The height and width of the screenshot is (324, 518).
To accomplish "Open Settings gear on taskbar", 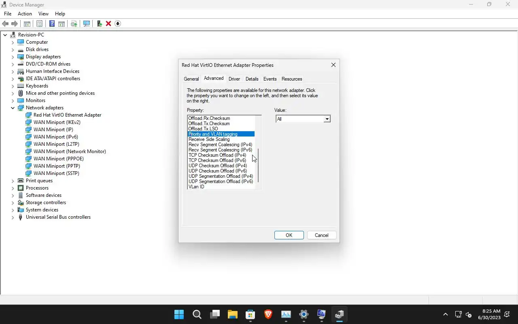I will tap(304, 314).
